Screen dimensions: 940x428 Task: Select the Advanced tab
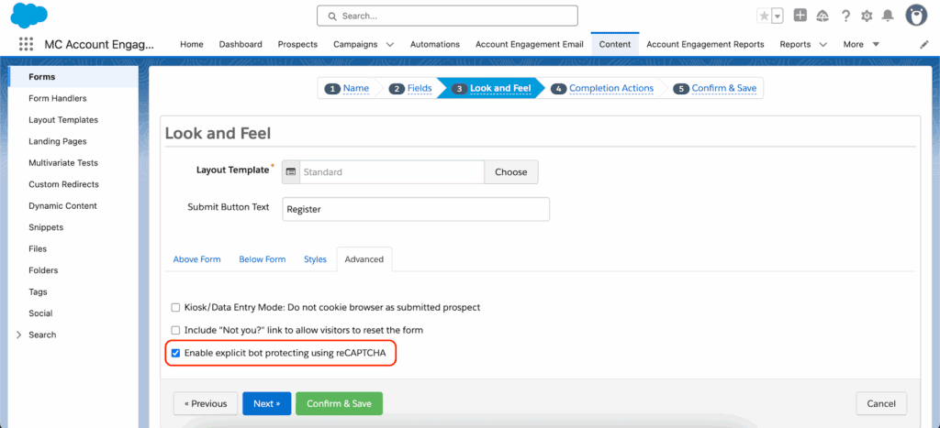(364, 259)
